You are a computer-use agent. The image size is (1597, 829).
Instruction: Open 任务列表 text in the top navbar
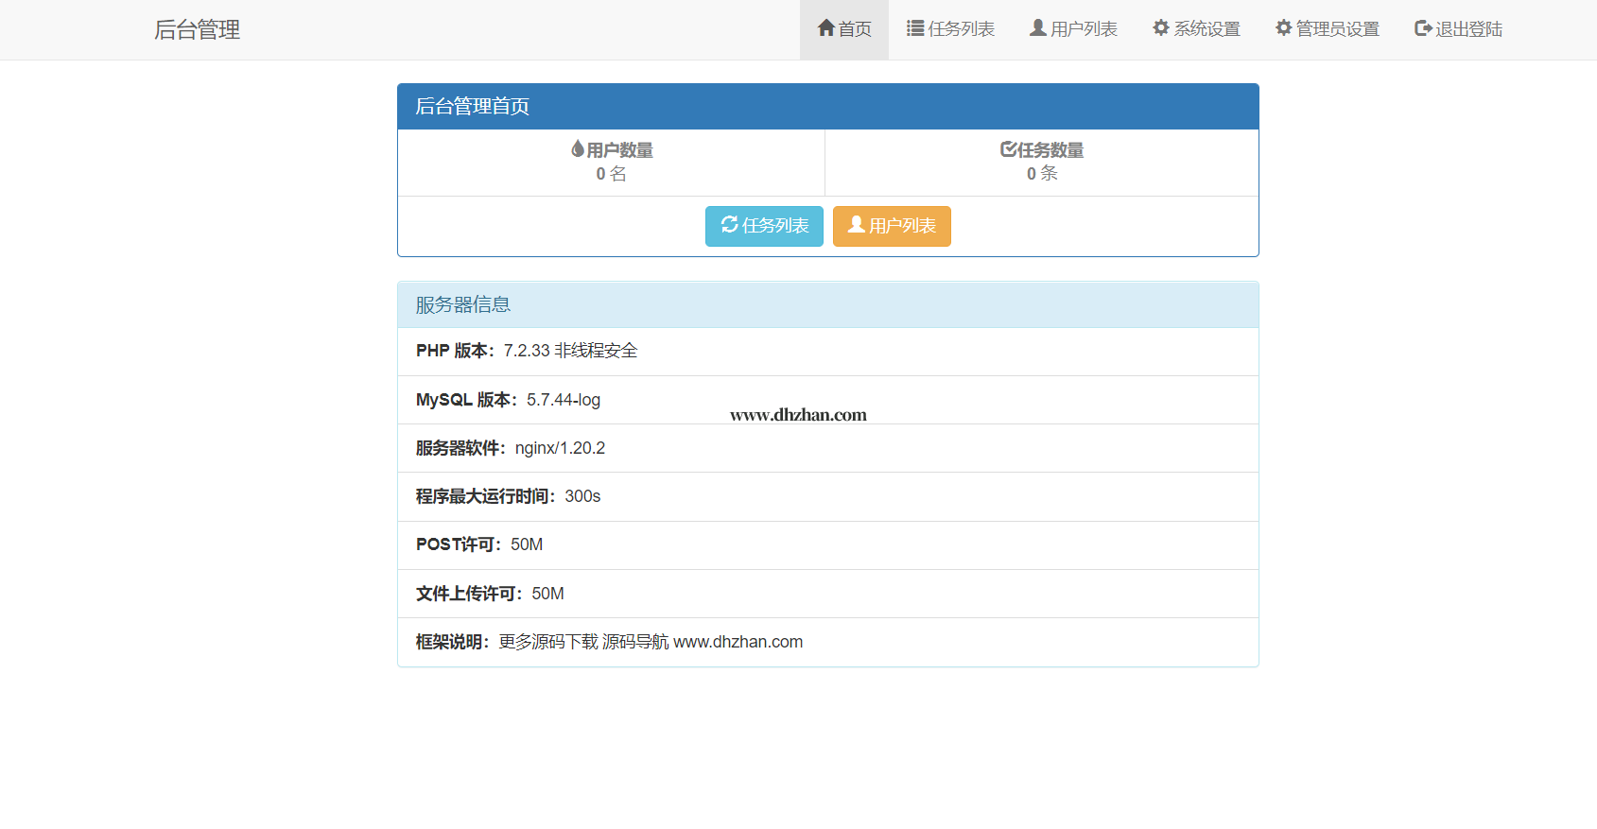[x=961, y=29]
